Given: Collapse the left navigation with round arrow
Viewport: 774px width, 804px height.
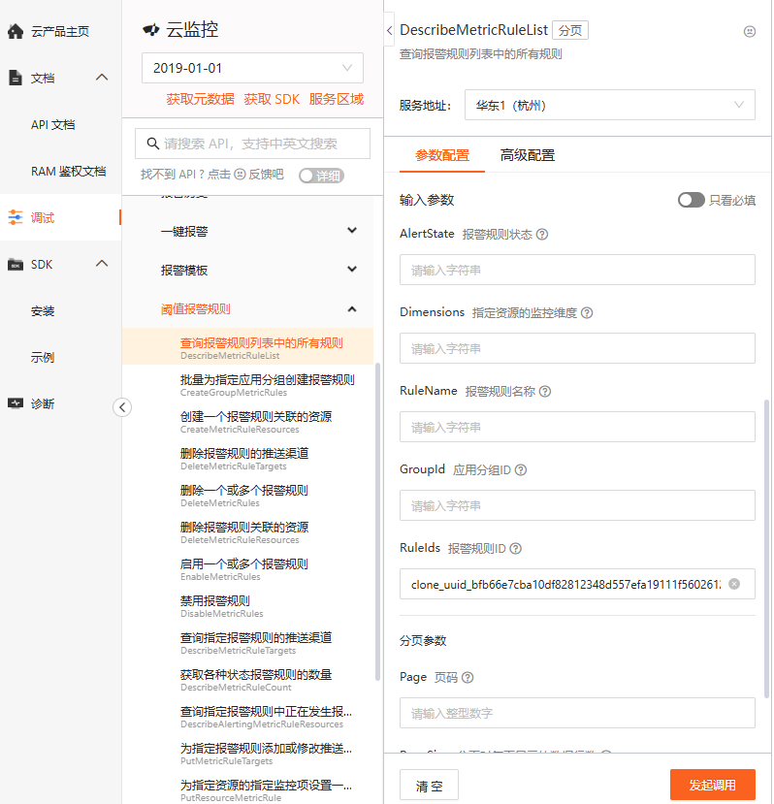Looking at the screenshot, I should [122, 407].
